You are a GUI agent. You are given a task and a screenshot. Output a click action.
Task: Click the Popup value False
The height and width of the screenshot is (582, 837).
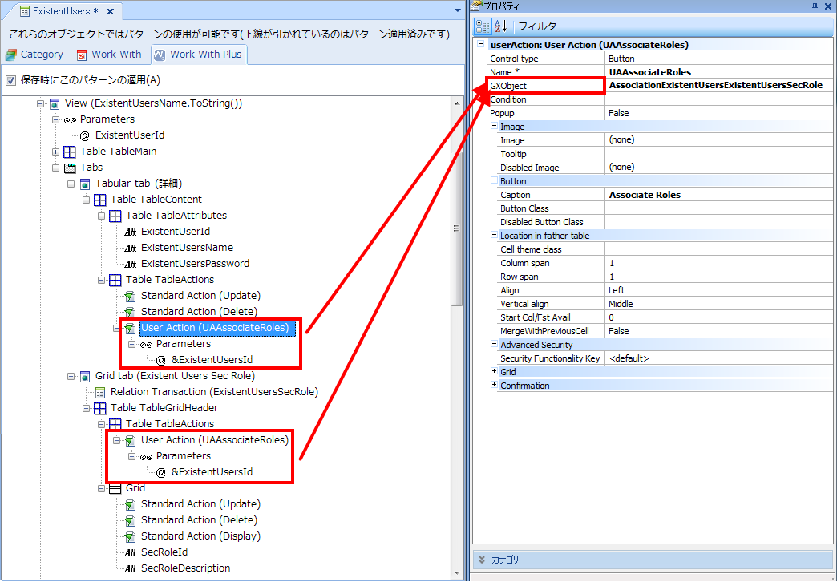619,113
